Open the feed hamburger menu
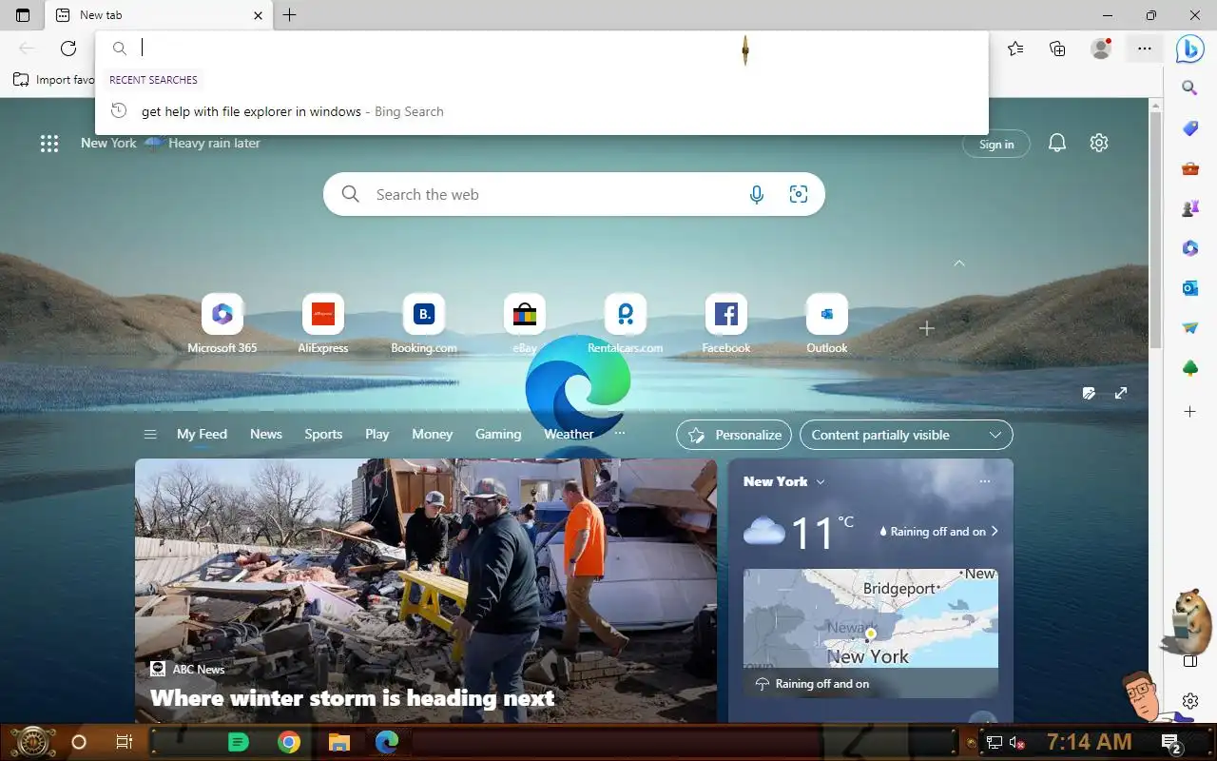The height and width of the screenshot is (761, 1217). click(149, 435)
